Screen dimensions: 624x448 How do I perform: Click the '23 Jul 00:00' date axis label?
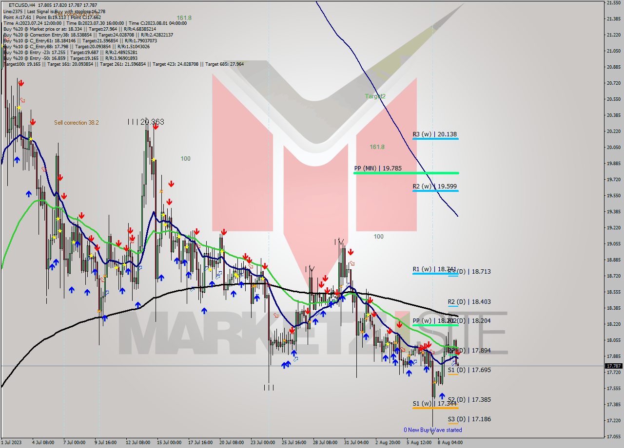262,443
